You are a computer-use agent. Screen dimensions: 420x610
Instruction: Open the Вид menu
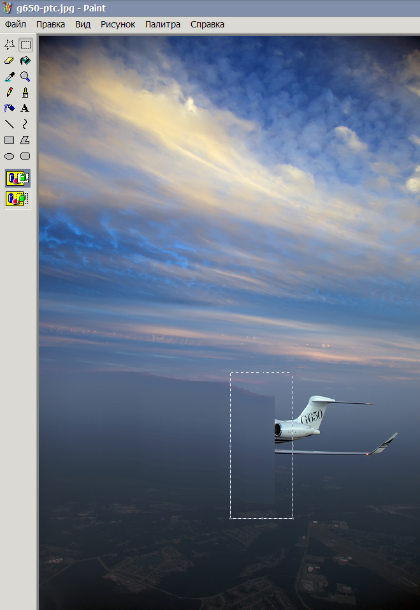coord(83,24)
